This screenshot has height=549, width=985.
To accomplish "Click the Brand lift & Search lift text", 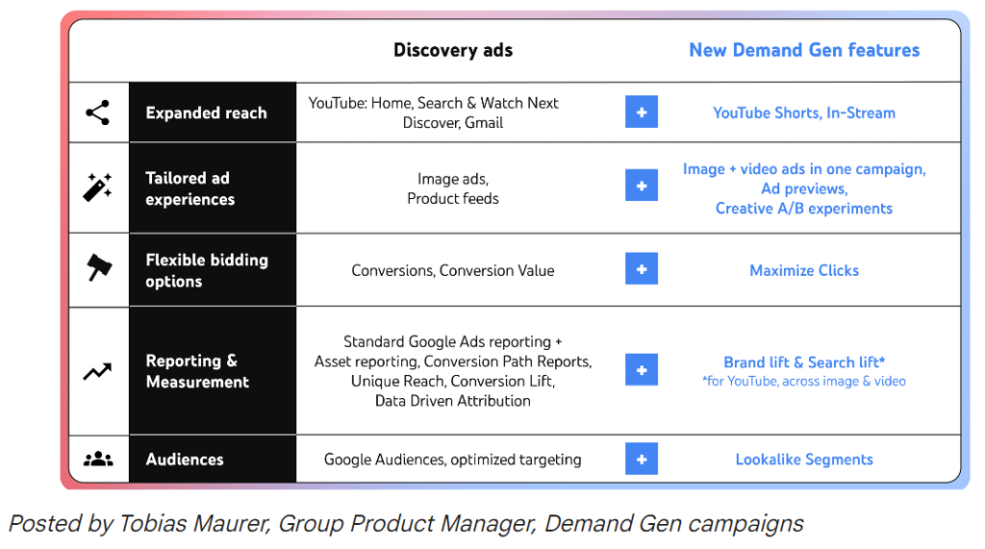I will [804, 362].
